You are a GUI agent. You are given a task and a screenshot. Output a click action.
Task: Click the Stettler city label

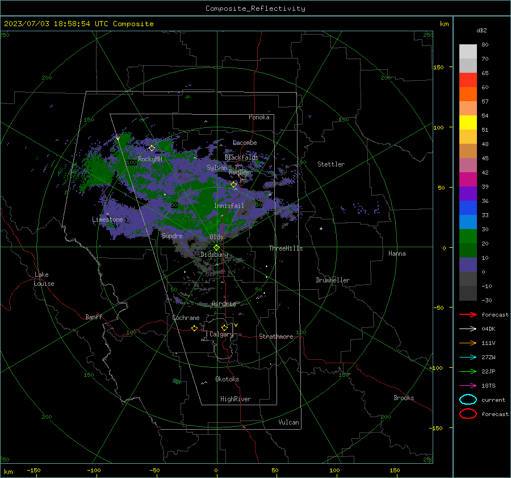point(331,164)
